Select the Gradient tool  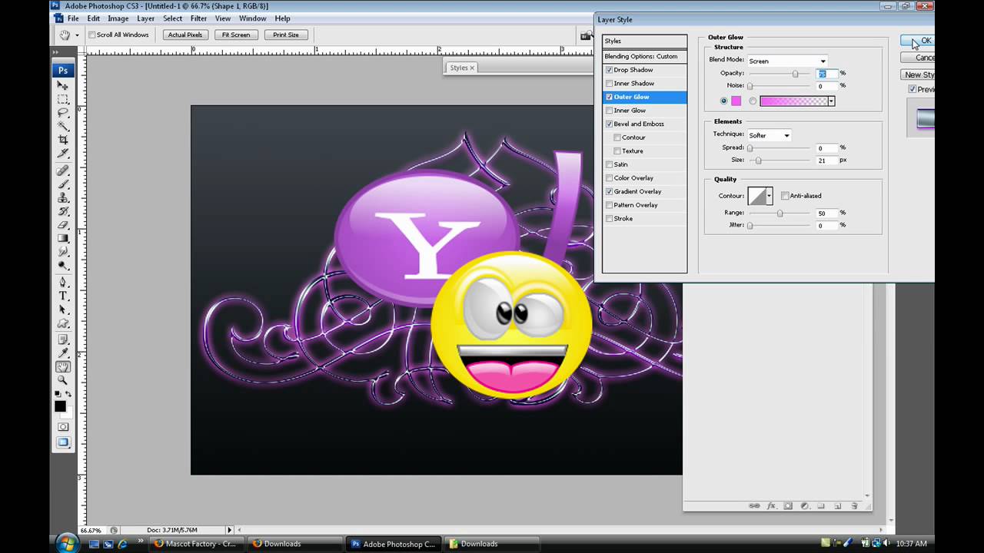pyautogui.click(x=63, y=238)
